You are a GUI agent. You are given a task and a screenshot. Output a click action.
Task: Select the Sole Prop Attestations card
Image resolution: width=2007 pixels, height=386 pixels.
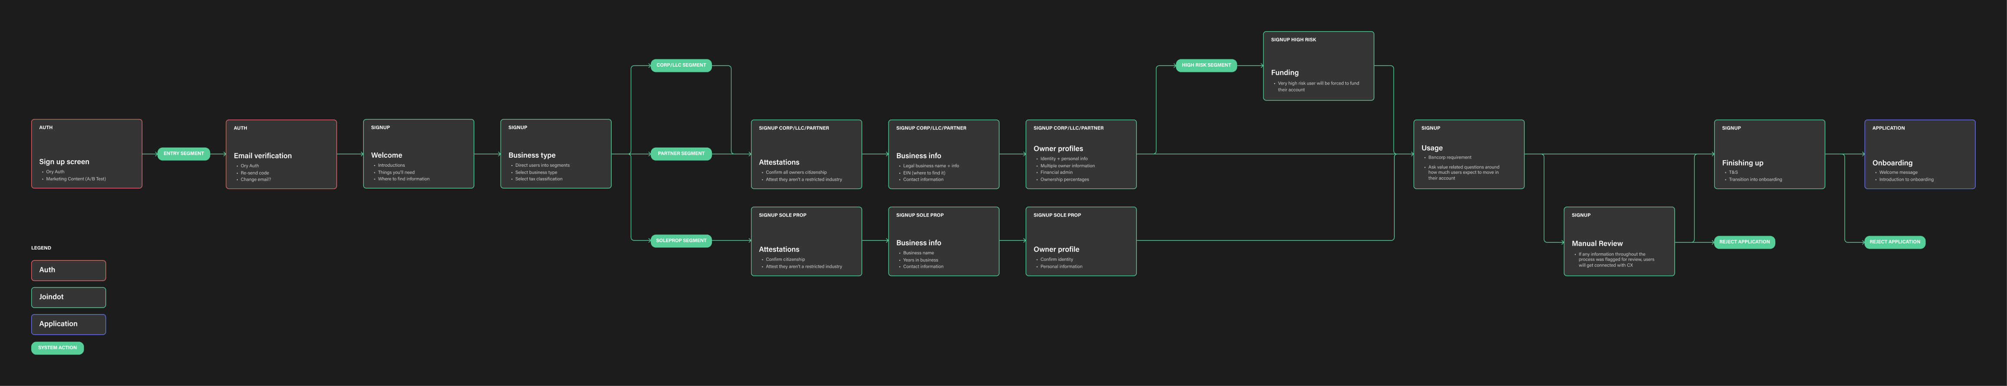(x=807, y=241)
